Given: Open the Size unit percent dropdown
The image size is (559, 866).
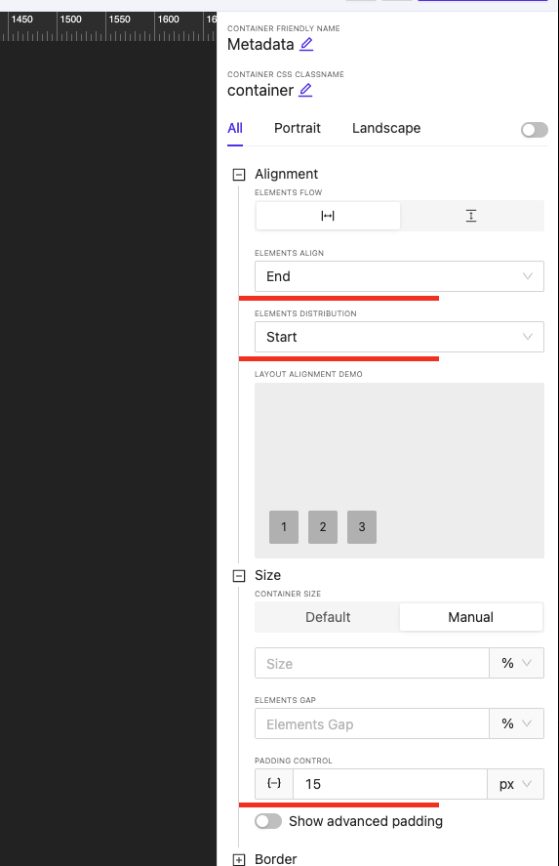Looking at the screenshot, I should point(516,663).
